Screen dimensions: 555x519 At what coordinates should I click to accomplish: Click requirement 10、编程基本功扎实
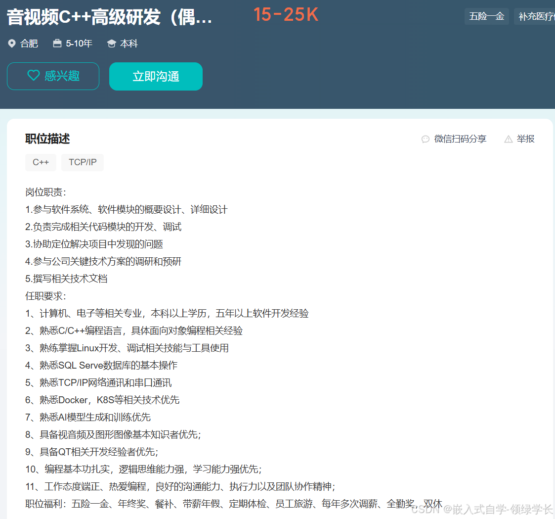click(143, 470)
